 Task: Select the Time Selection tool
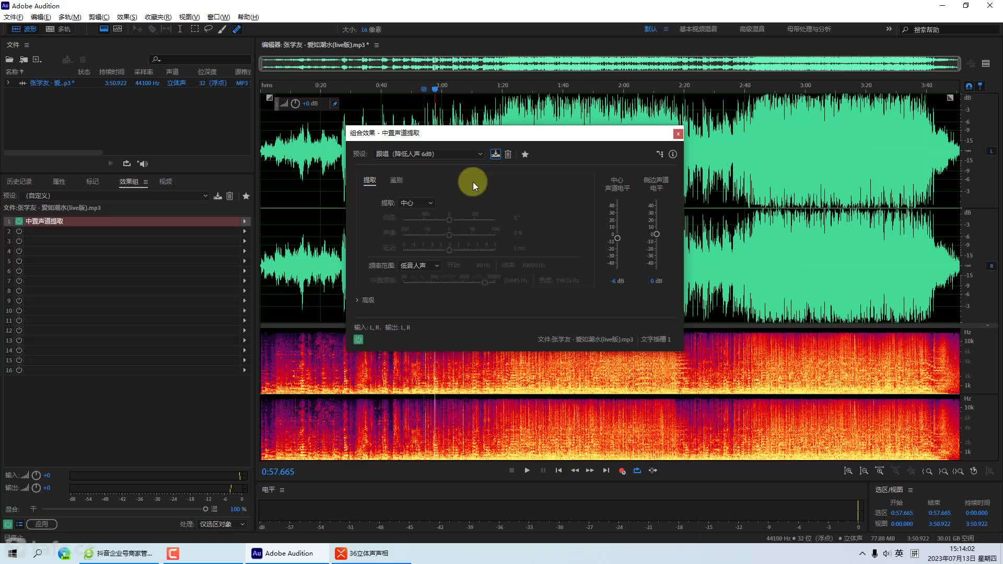click(x=180, y=29)
